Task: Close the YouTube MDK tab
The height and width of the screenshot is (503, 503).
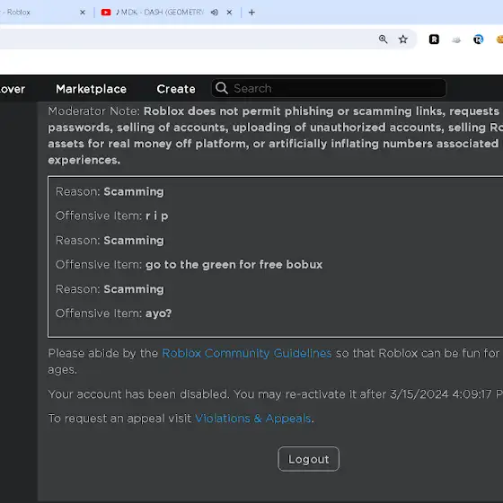Action: pyautogui.click(x=229, y=13)
